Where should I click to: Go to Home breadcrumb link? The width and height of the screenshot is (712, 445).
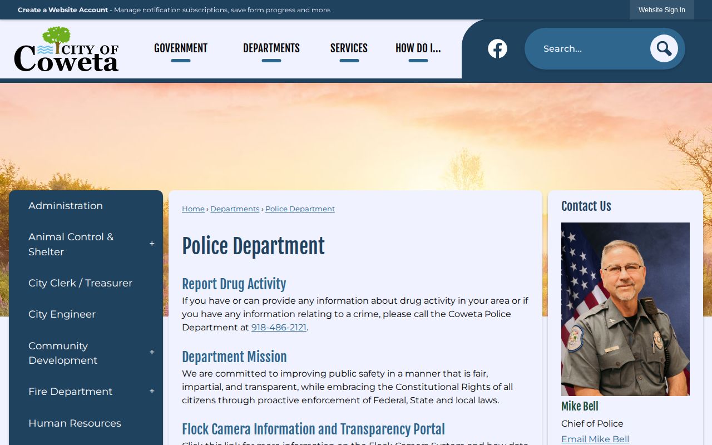point(193,209)
